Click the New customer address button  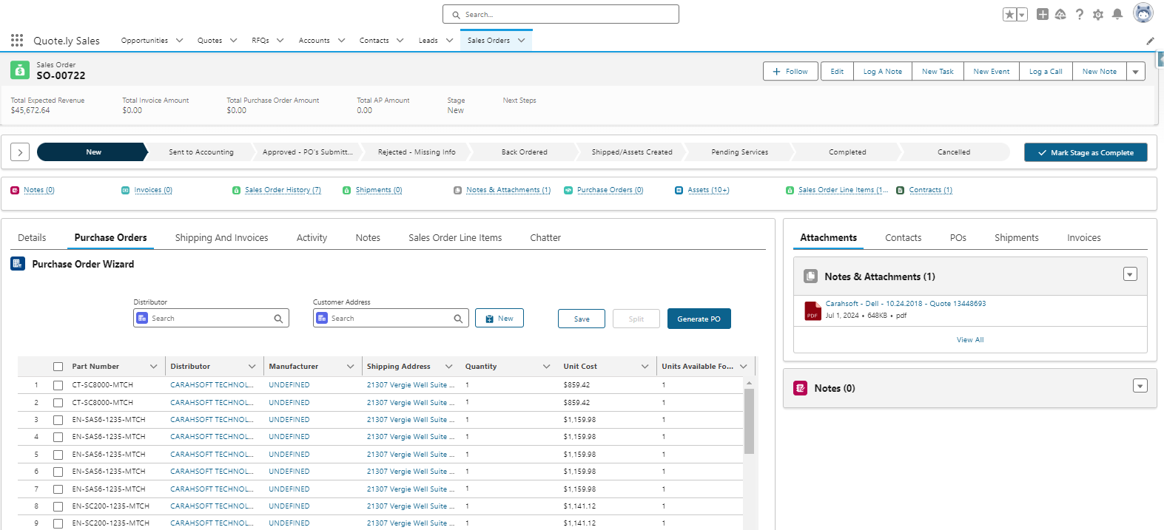[499, 318]
